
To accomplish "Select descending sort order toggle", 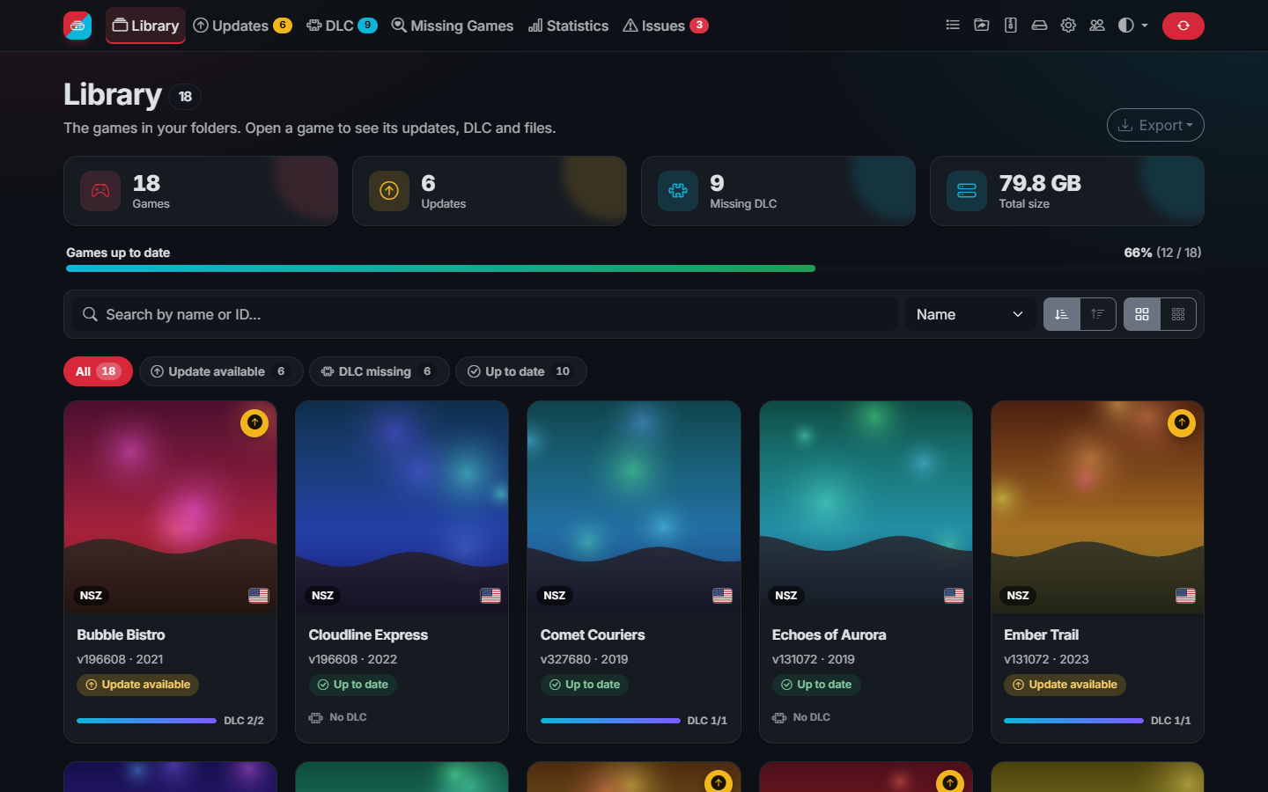I will [x=1098, y=314].
